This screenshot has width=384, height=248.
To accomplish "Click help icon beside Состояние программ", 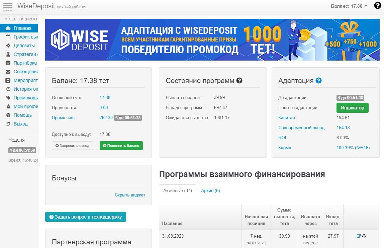I will tap(239, 81).
